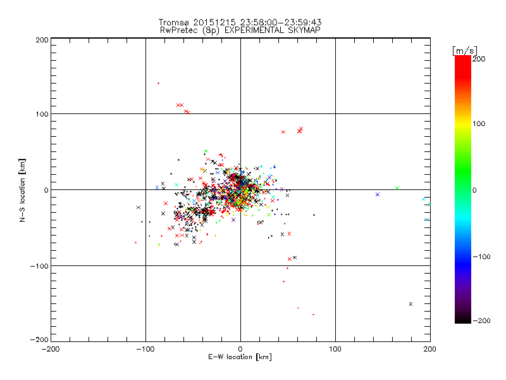Click the green X marker near 165 km east

397,188
